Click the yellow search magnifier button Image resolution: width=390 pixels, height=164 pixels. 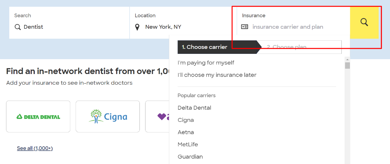[364, 22]
